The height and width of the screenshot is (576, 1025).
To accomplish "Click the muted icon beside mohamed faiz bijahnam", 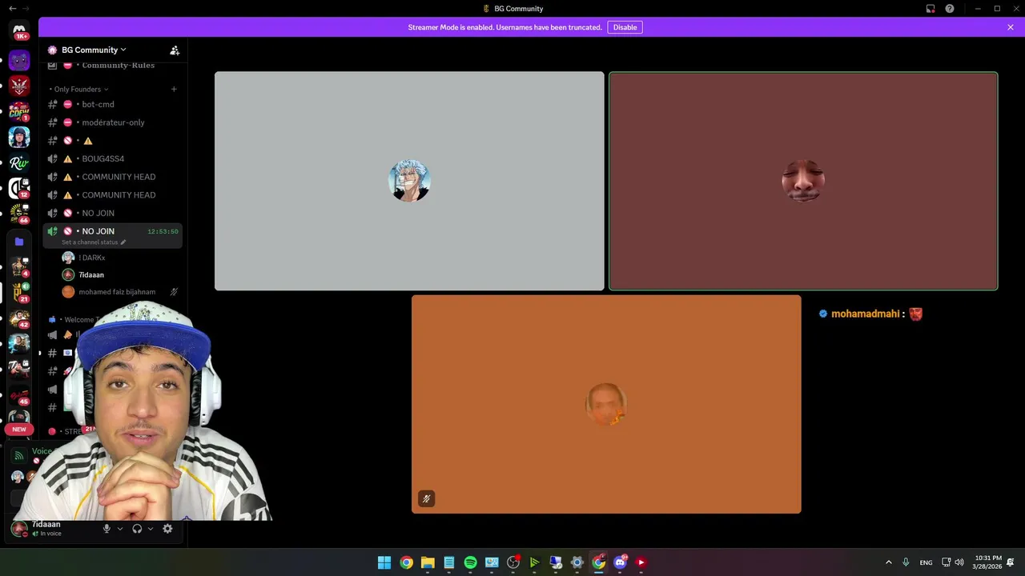I will (174, 292).
